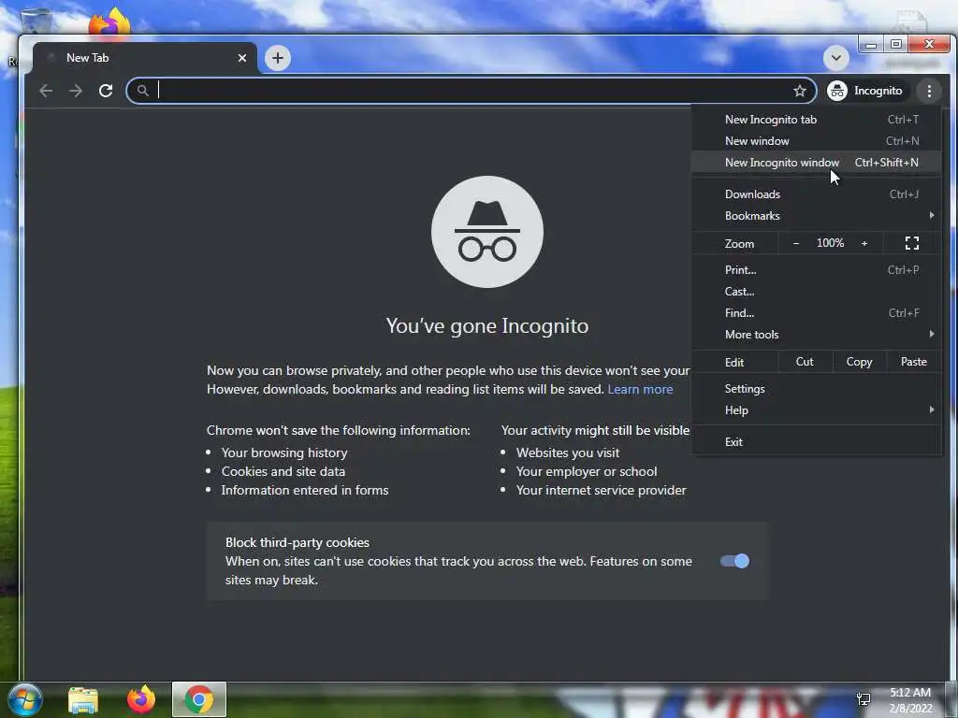
Task: Open Downloads from the menu
Action: (x=816, y=194)
